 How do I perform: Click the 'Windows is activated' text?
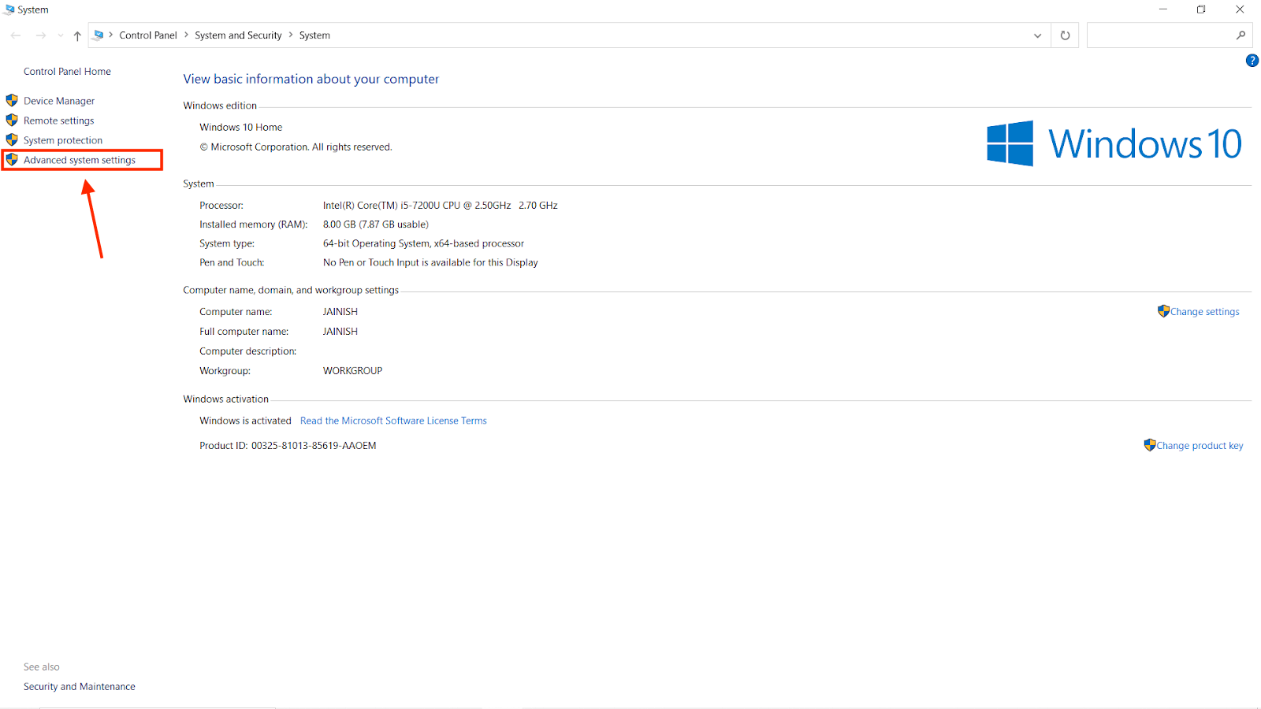tap(245, 421)
